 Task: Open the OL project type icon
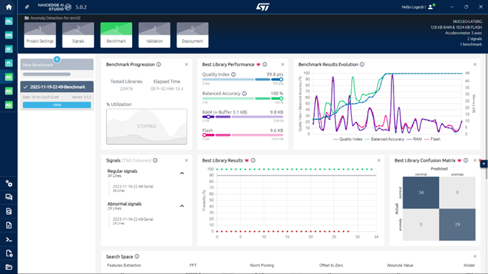pos(9,21)
